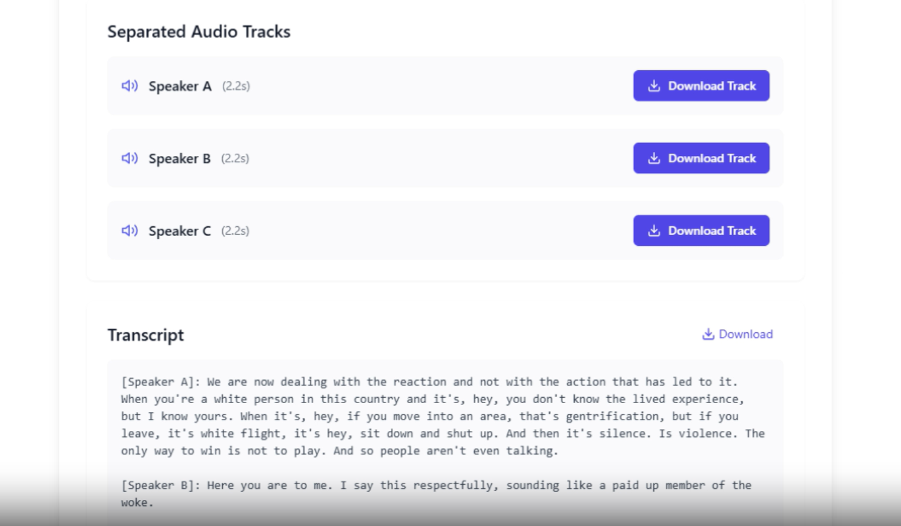Select the Speaker B track label
901x526 pixels.
[179, 159]
